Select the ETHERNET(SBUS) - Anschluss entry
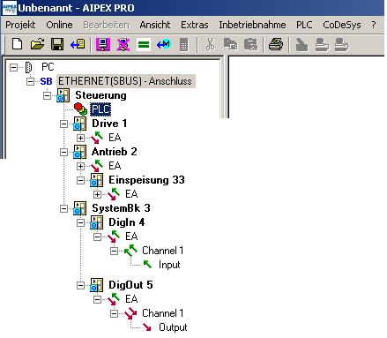Screen dimensions: 387x338 126,81
